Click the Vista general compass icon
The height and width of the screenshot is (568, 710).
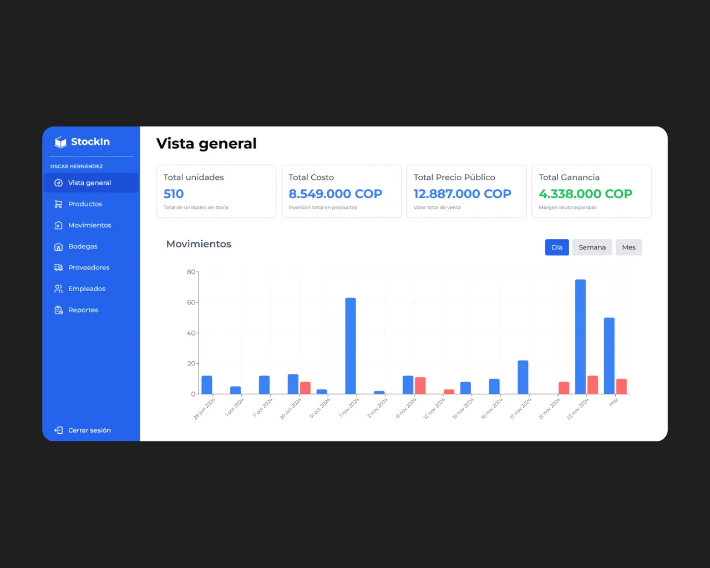(x=58, y=183)
